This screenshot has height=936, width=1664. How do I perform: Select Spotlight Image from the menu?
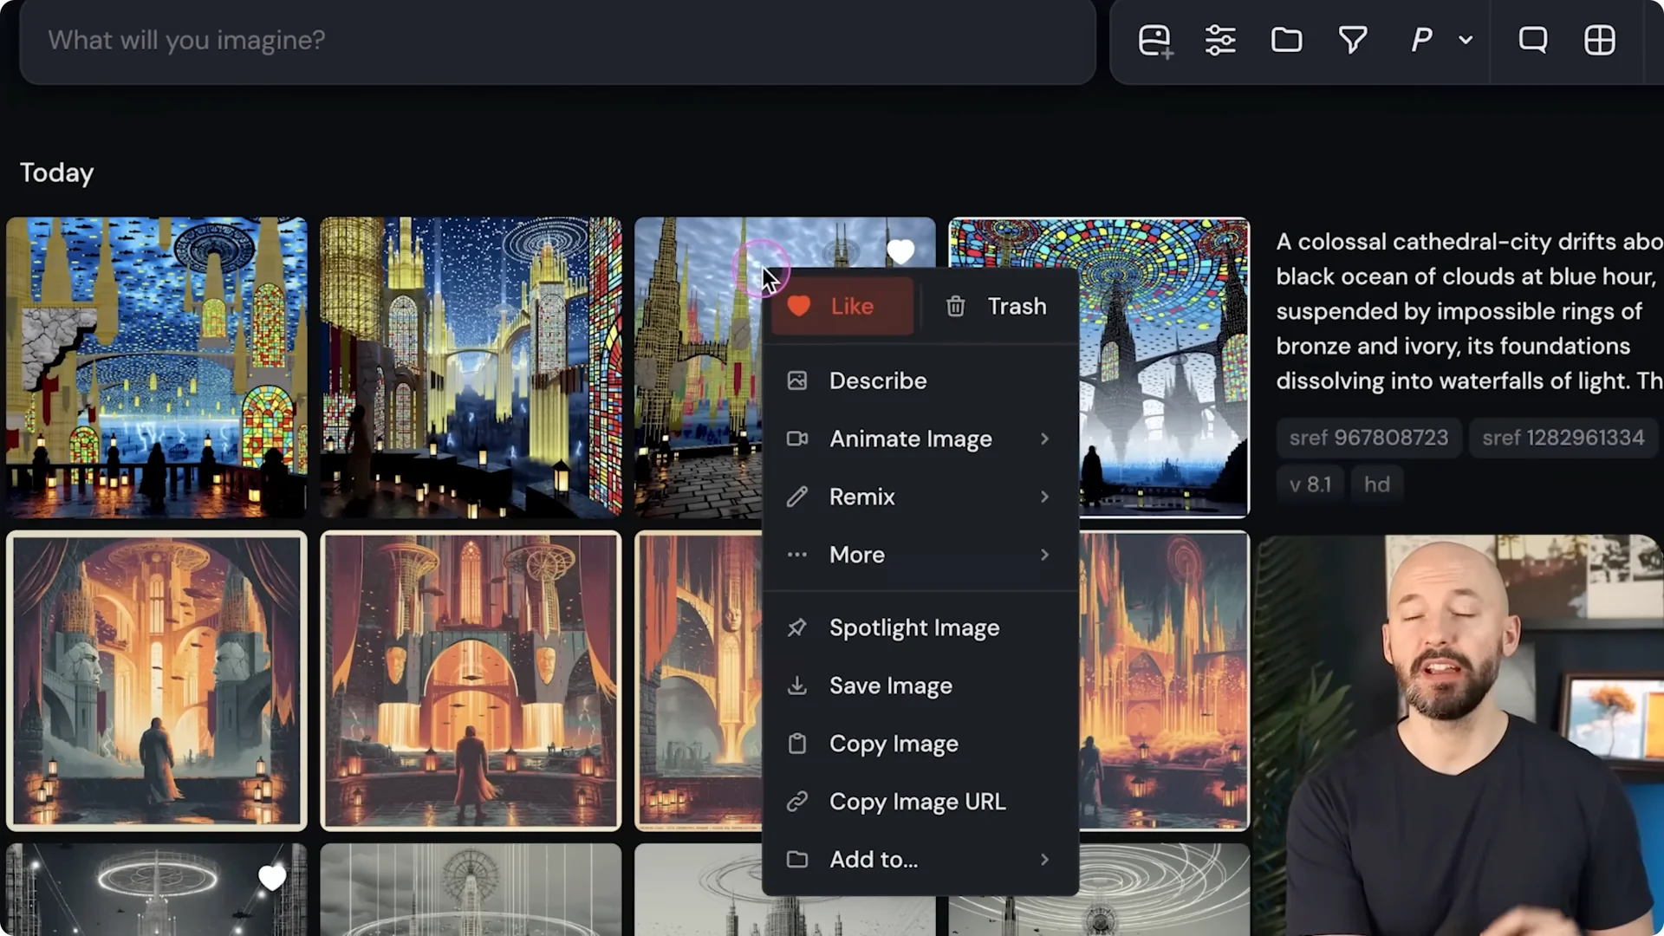pos(914,627)
